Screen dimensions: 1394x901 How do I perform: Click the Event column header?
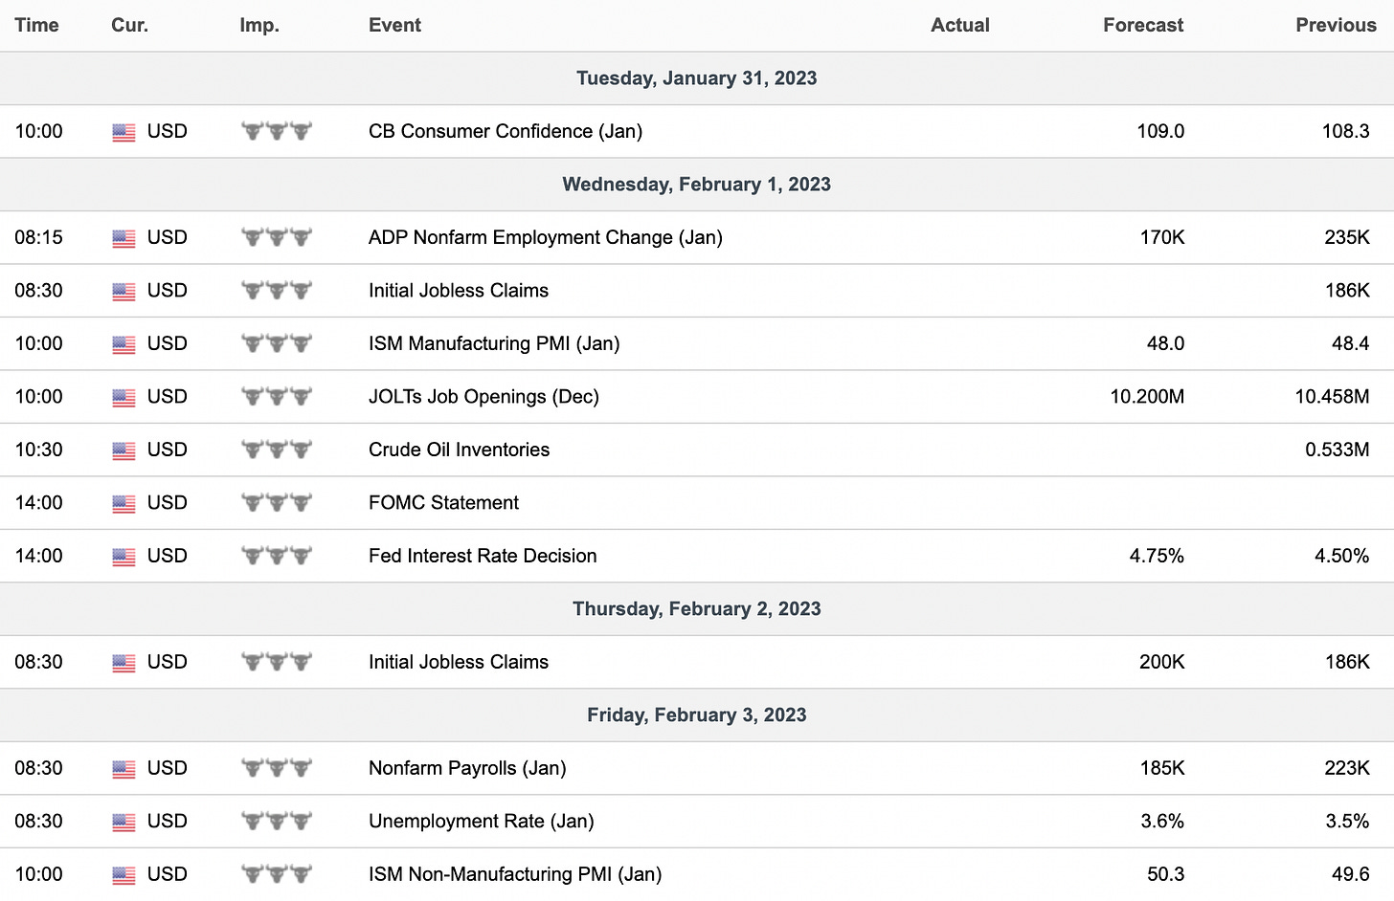tap(394, 26)
